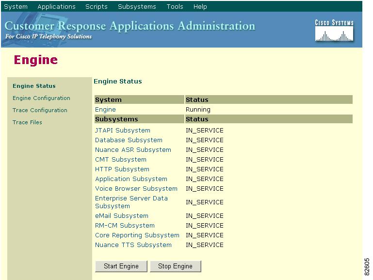Click IN_SERVICE status for HTTP Subsystem
373x280 pixels.
(x=204, y=169)
